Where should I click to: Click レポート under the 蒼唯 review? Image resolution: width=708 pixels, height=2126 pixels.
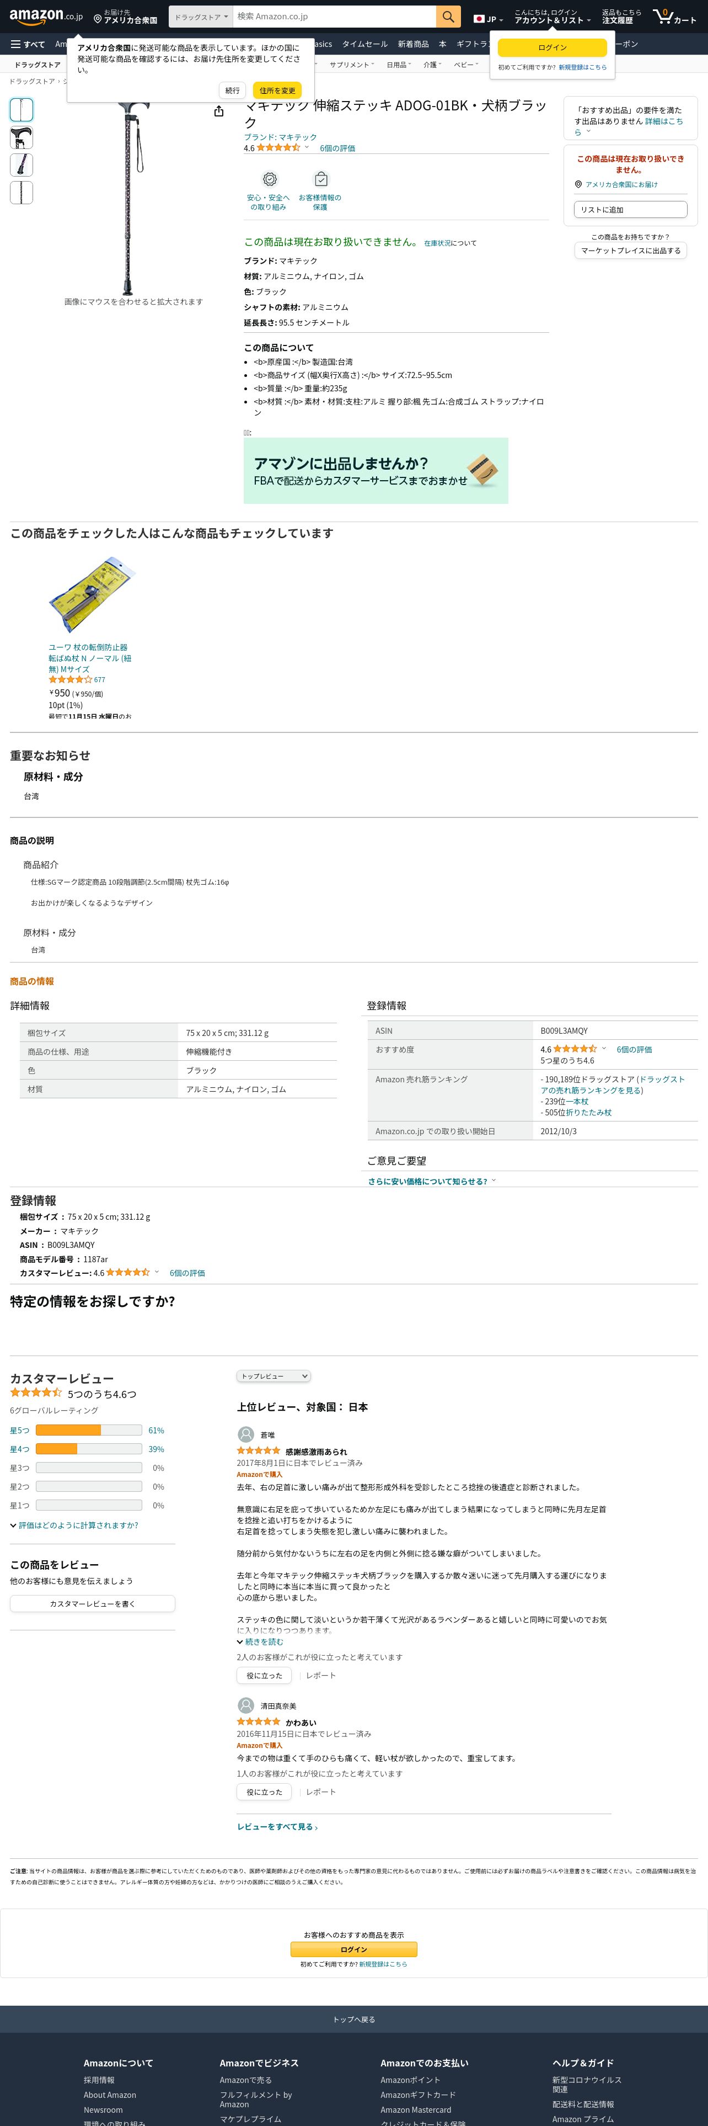tap(320, 1676)
